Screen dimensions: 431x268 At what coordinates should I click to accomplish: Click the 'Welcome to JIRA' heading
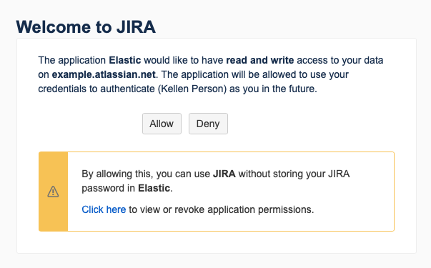click(x=86, y=27)
